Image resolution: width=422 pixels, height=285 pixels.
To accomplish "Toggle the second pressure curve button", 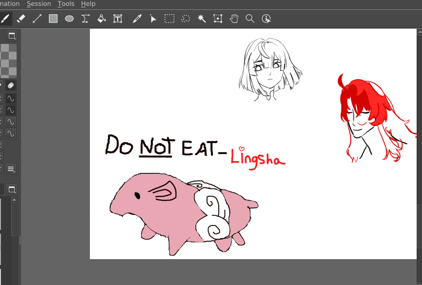I will 11,110.
